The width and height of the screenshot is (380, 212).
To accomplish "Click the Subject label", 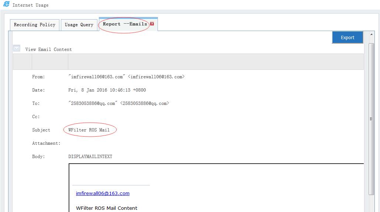I will pyautogui.click(x=41, y=130).
